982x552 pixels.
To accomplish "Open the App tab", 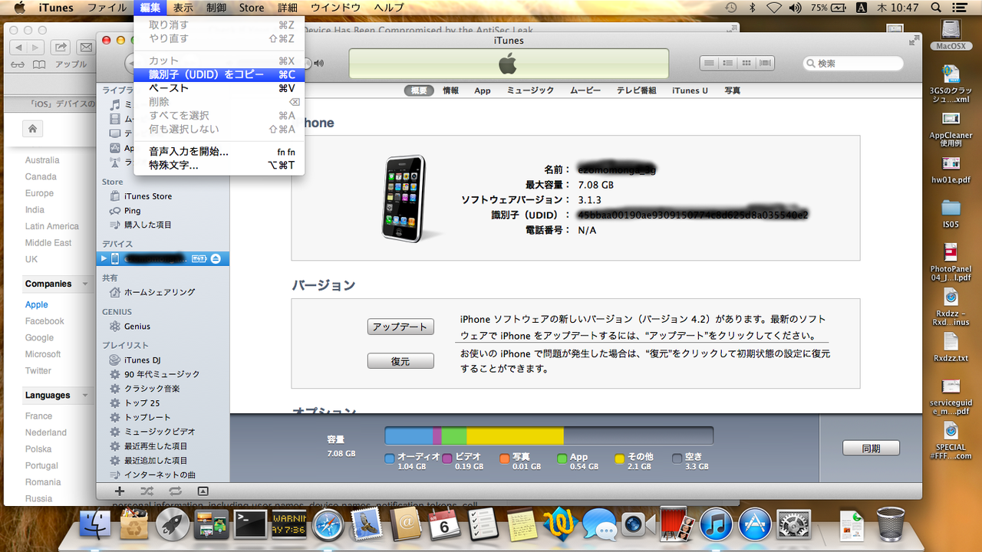I will pos(483,90).
